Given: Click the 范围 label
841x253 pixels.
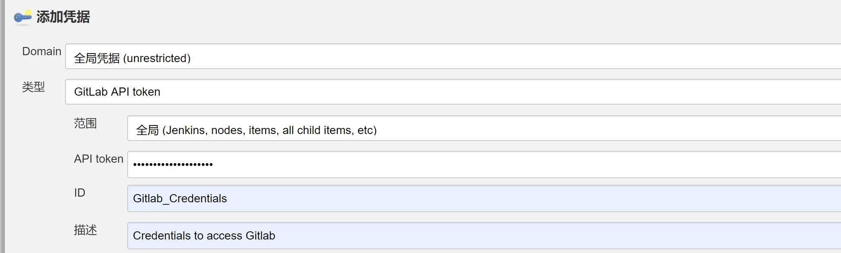Looking at the screenshot, I should 85,123.
